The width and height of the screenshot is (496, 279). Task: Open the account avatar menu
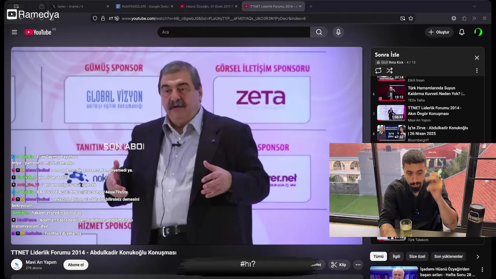(478, 32)
